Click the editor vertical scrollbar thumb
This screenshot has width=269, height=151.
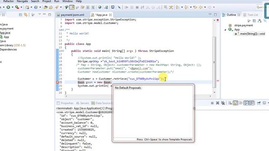(214, 62)
